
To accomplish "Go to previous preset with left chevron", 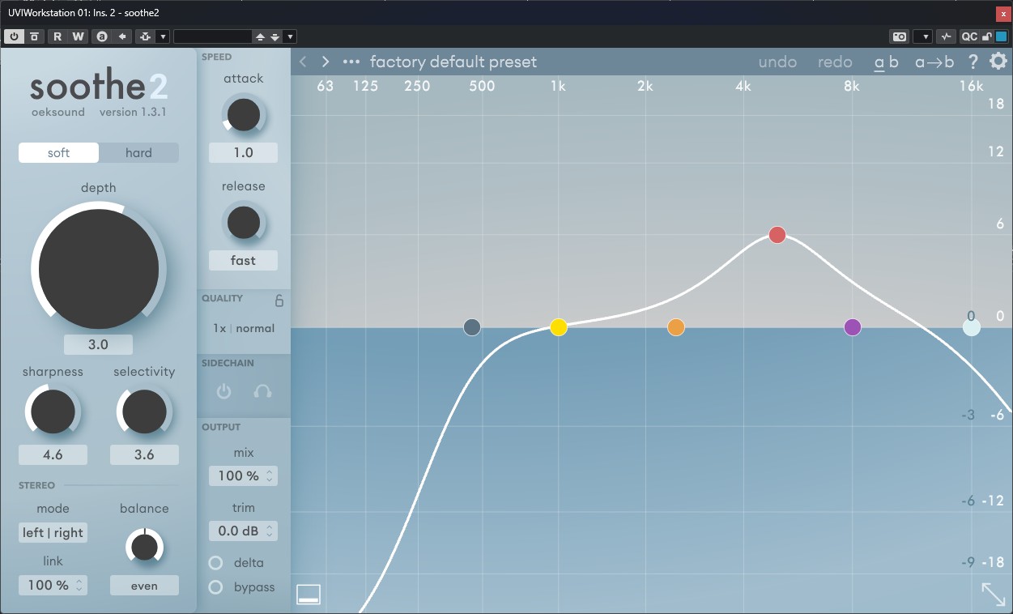I will click(303, 62).
